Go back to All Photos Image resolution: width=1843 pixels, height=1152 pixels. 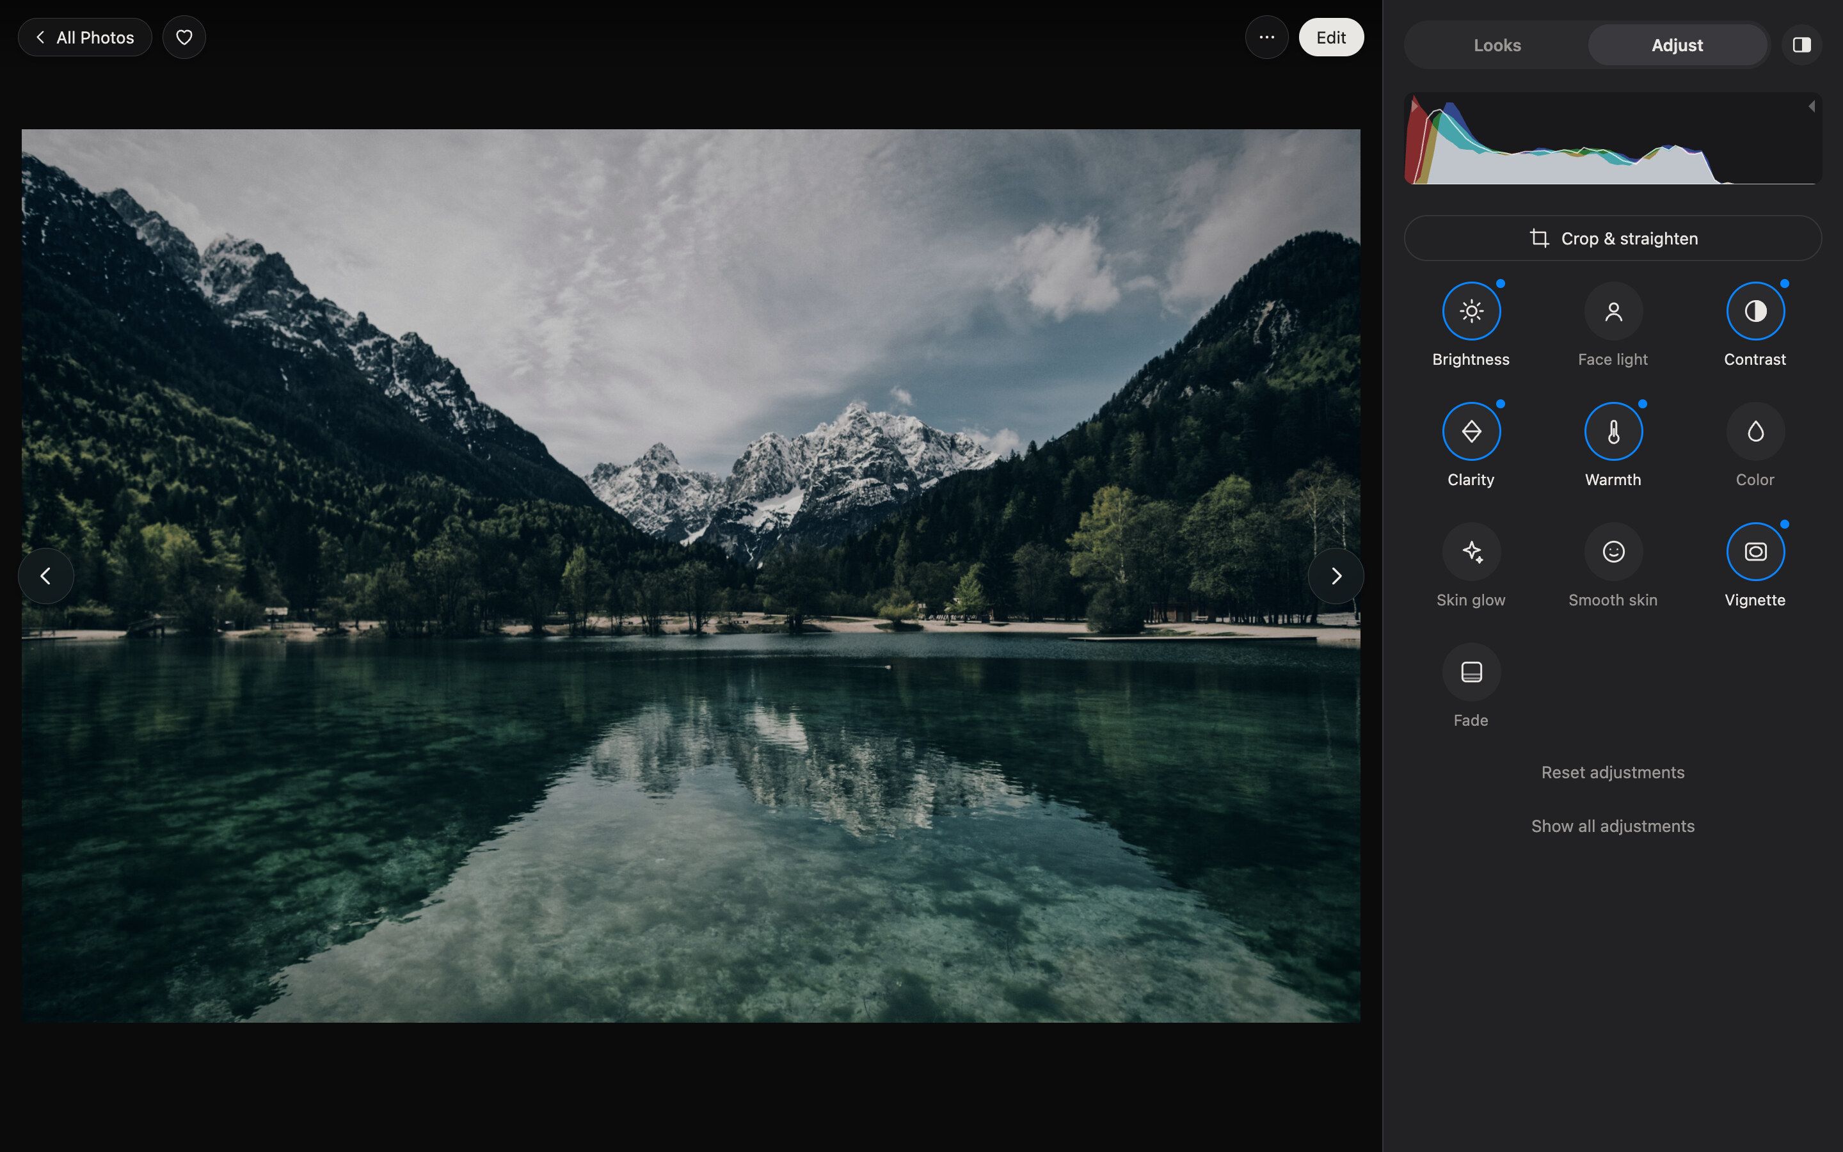[84, 37]
